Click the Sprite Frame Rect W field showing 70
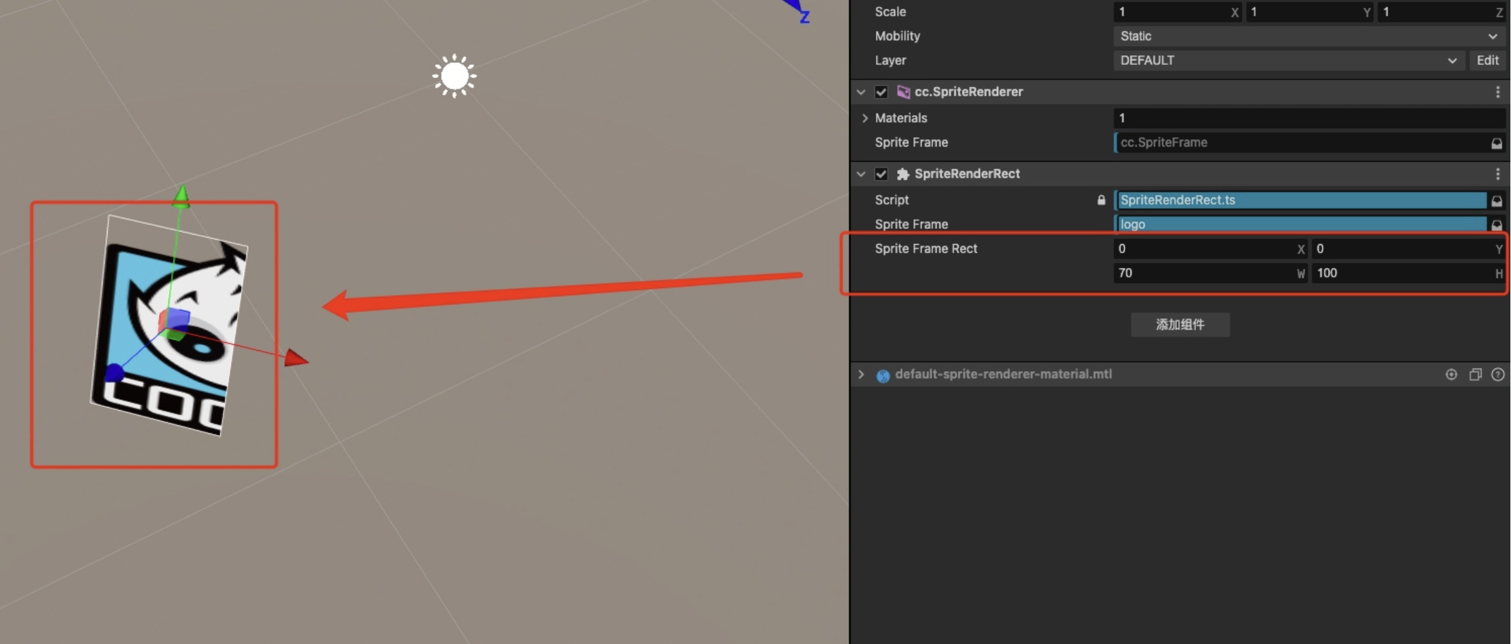Screen dimensions: 1511x644 (x=1210, y=273)
